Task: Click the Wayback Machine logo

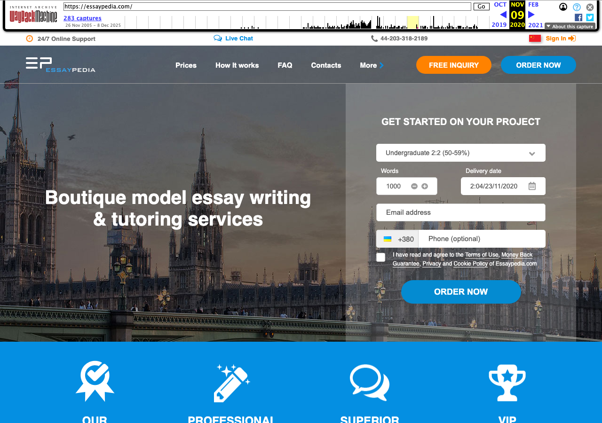Action: pos(33,15)
